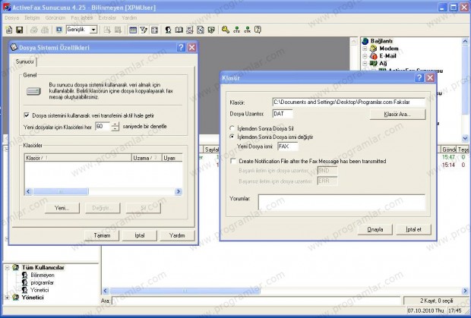
Task: Open the Genişlik dropdown in toolbar
Action: [x=93, y=30]
